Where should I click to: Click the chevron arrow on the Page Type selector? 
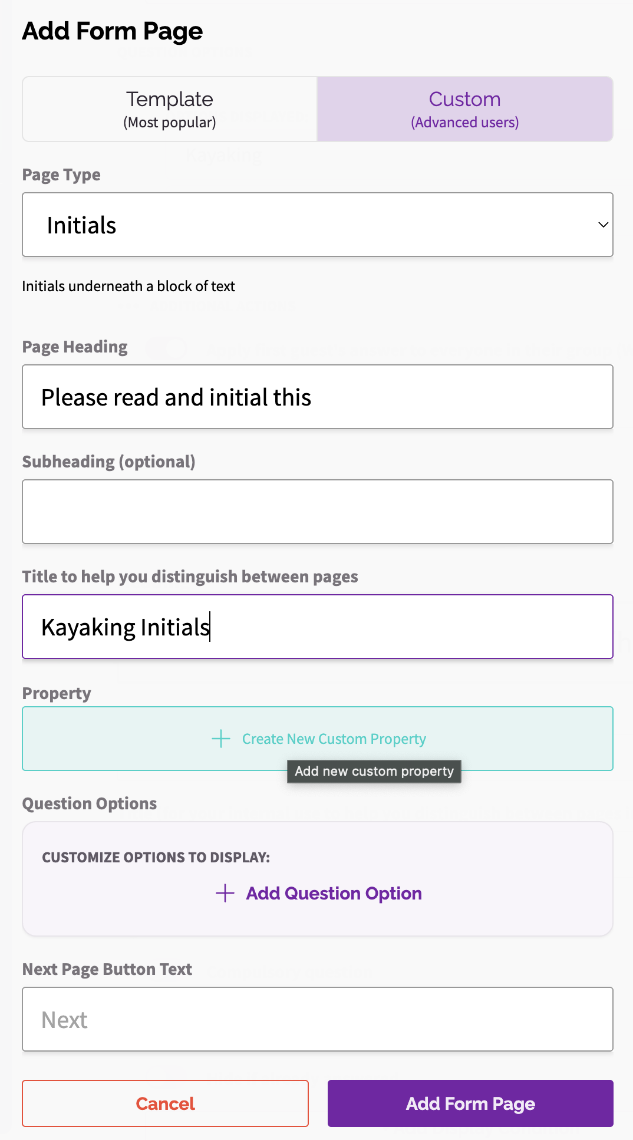pyautogui.click(x=602, y=225)
